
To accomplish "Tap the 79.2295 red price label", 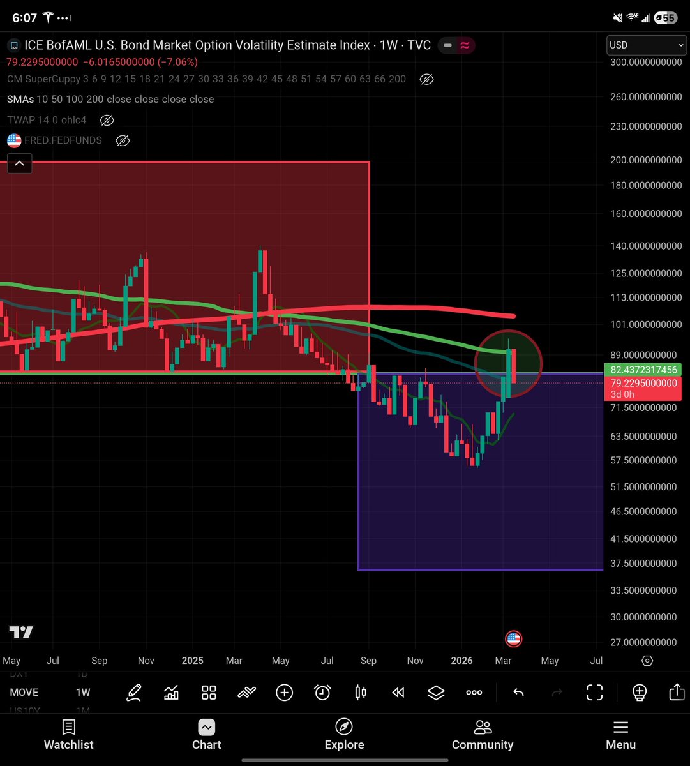I will 642,388.
